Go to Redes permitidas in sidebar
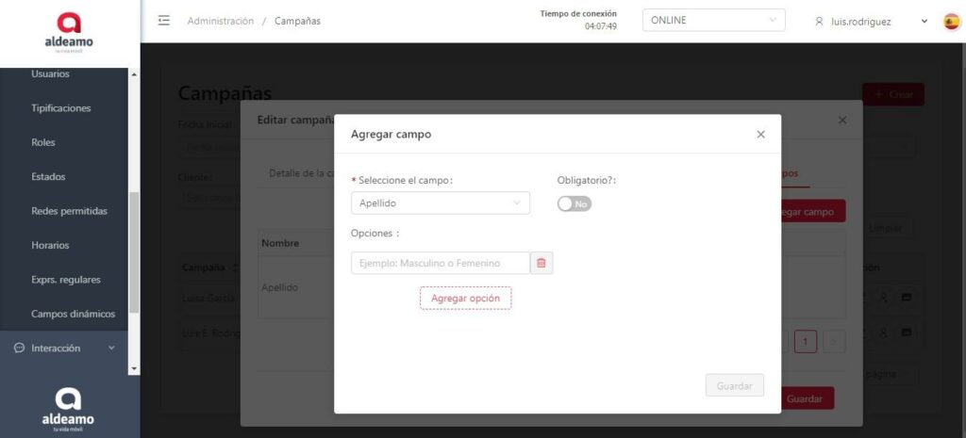The image size is (966, 438). point(69,211)
